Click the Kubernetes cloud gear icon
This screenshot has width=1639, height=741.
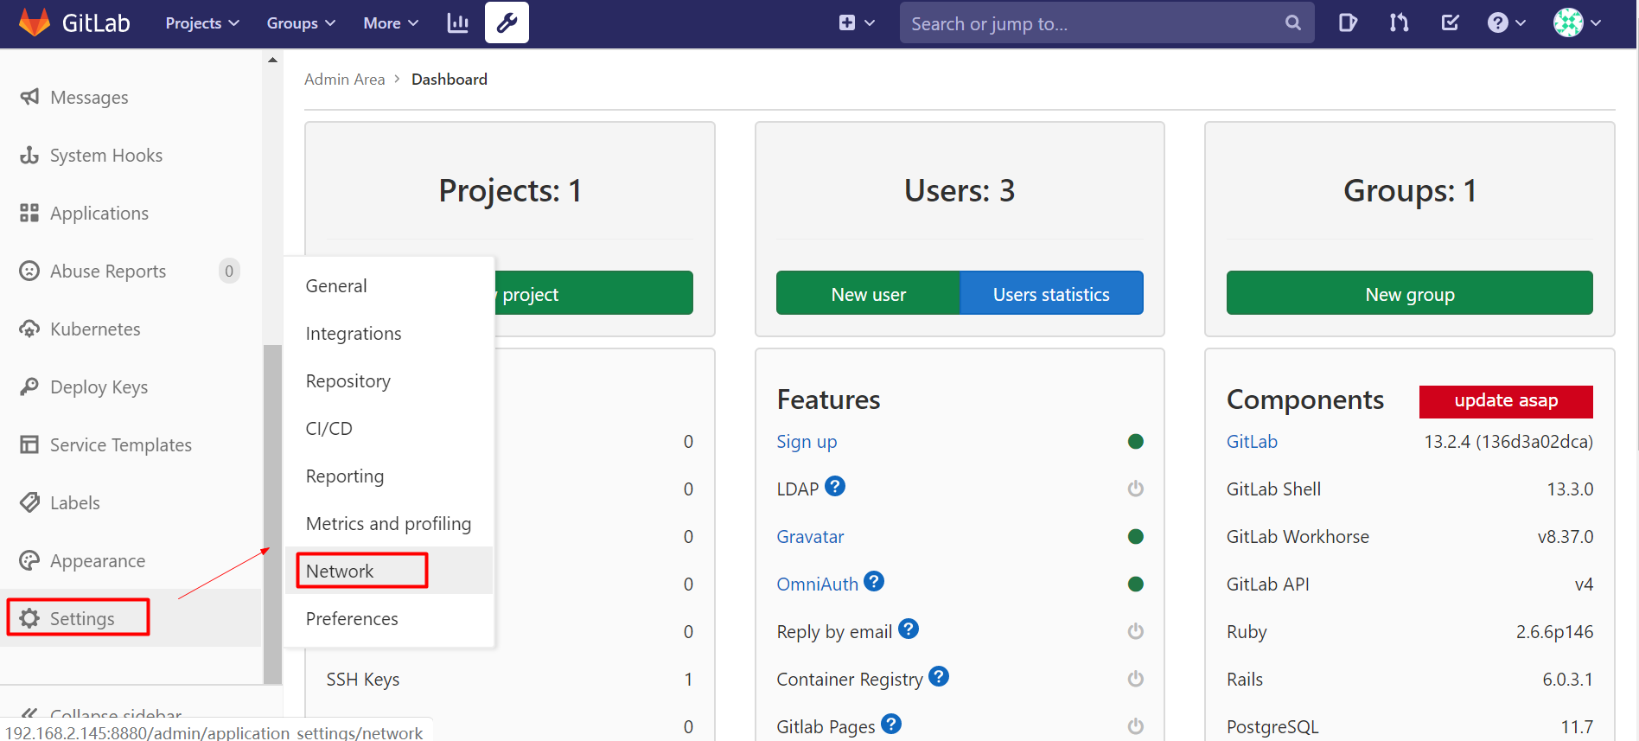pos(29,329)
